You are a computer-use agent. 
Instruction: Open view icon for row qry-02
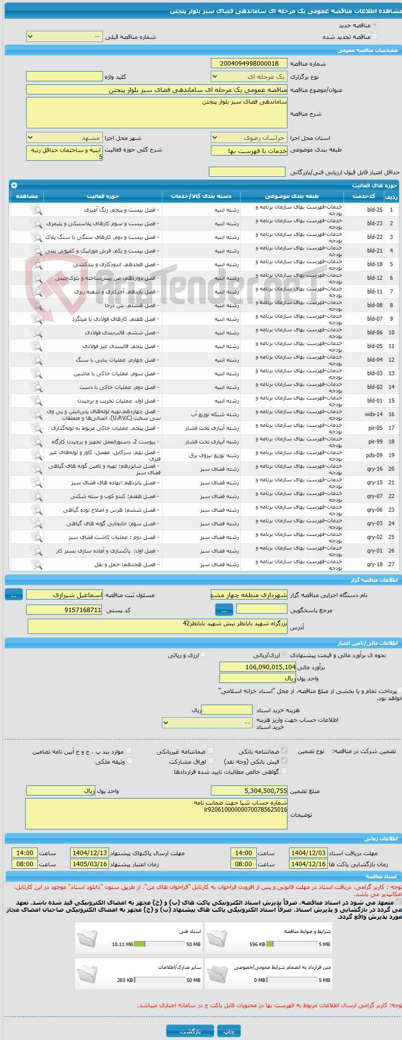[36, 537]
